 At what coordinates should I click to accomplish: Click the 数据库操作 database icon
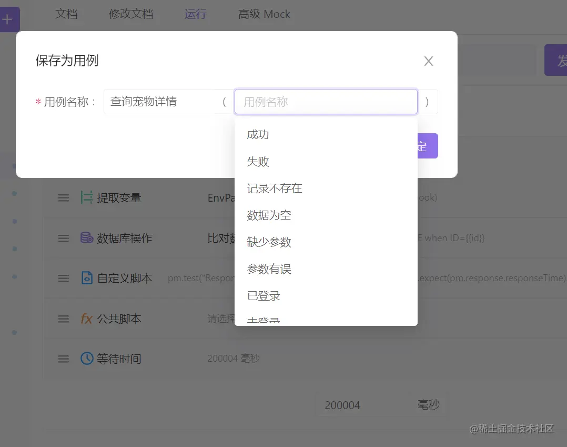pos(87,238)
